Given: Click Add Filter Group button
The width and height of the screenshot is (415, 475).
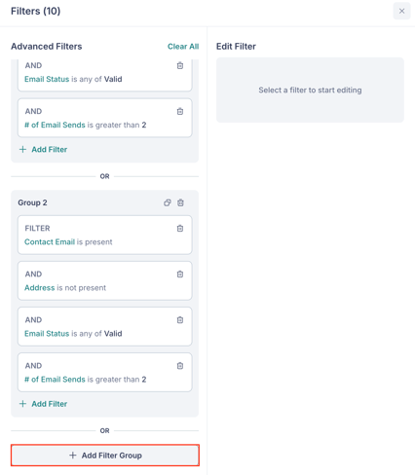Looking at the screenshot, I should 105,456.
